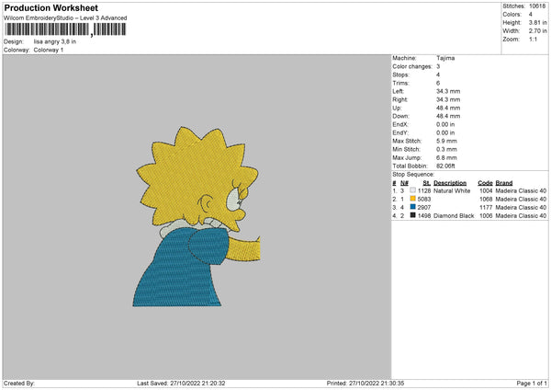The width and height of the screenshot is (551, 390).
Task: Click the Up value 48.4 mm
Action: [x=448, y=108]
